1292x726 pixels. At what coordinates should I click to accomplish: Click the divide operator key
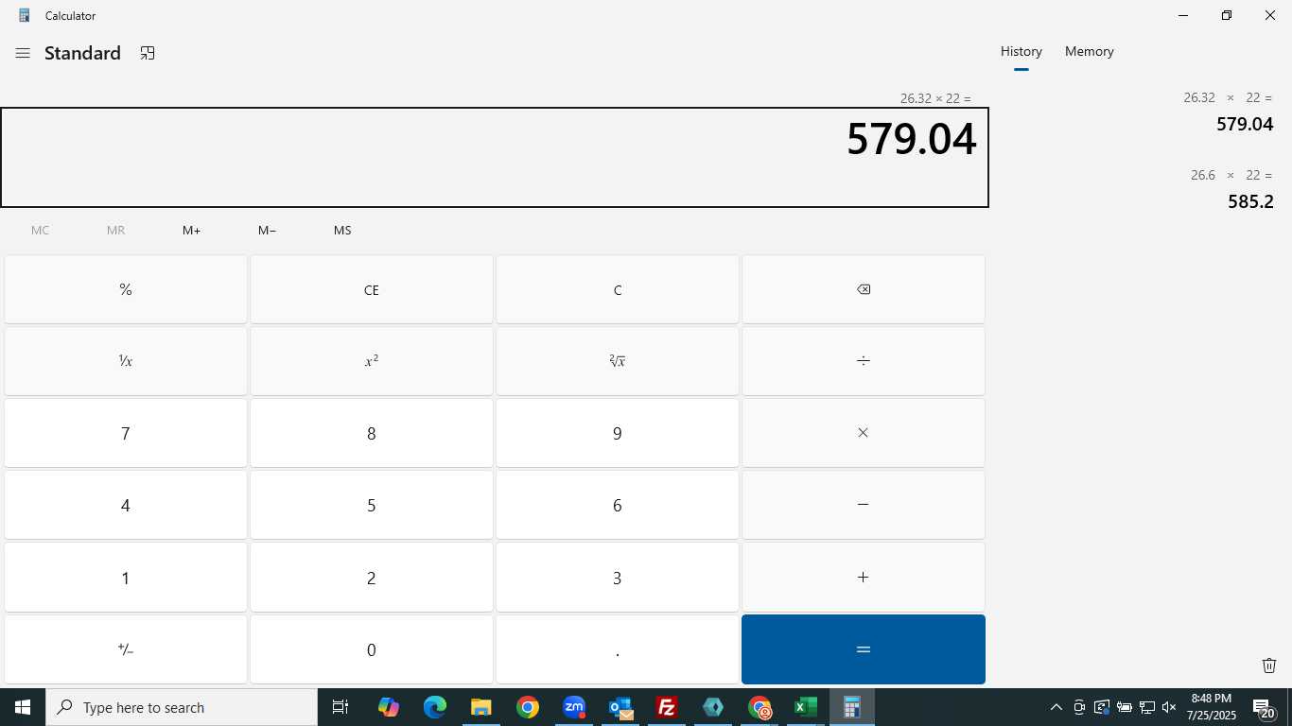[864, 361]
